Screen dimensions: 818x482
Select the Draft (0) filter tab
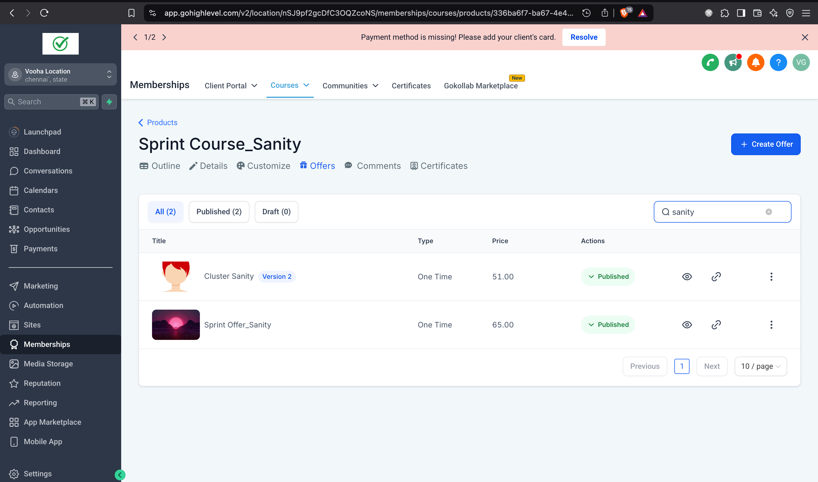point(276,211)
